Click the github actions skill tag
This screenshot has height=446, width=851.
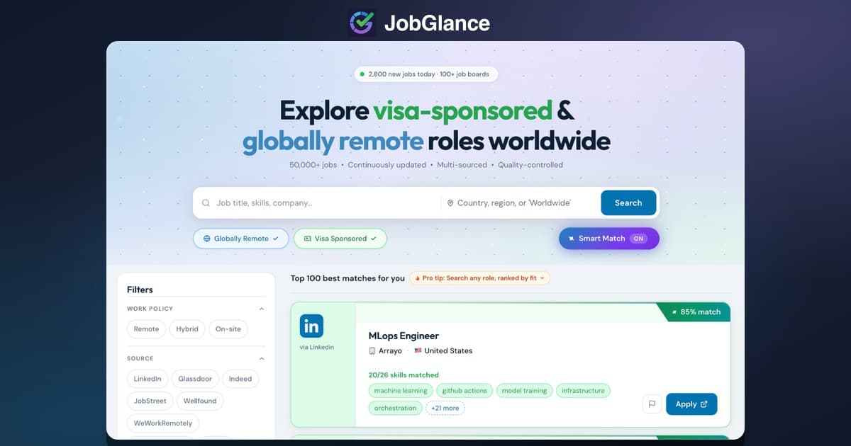(x=465, y=391)
